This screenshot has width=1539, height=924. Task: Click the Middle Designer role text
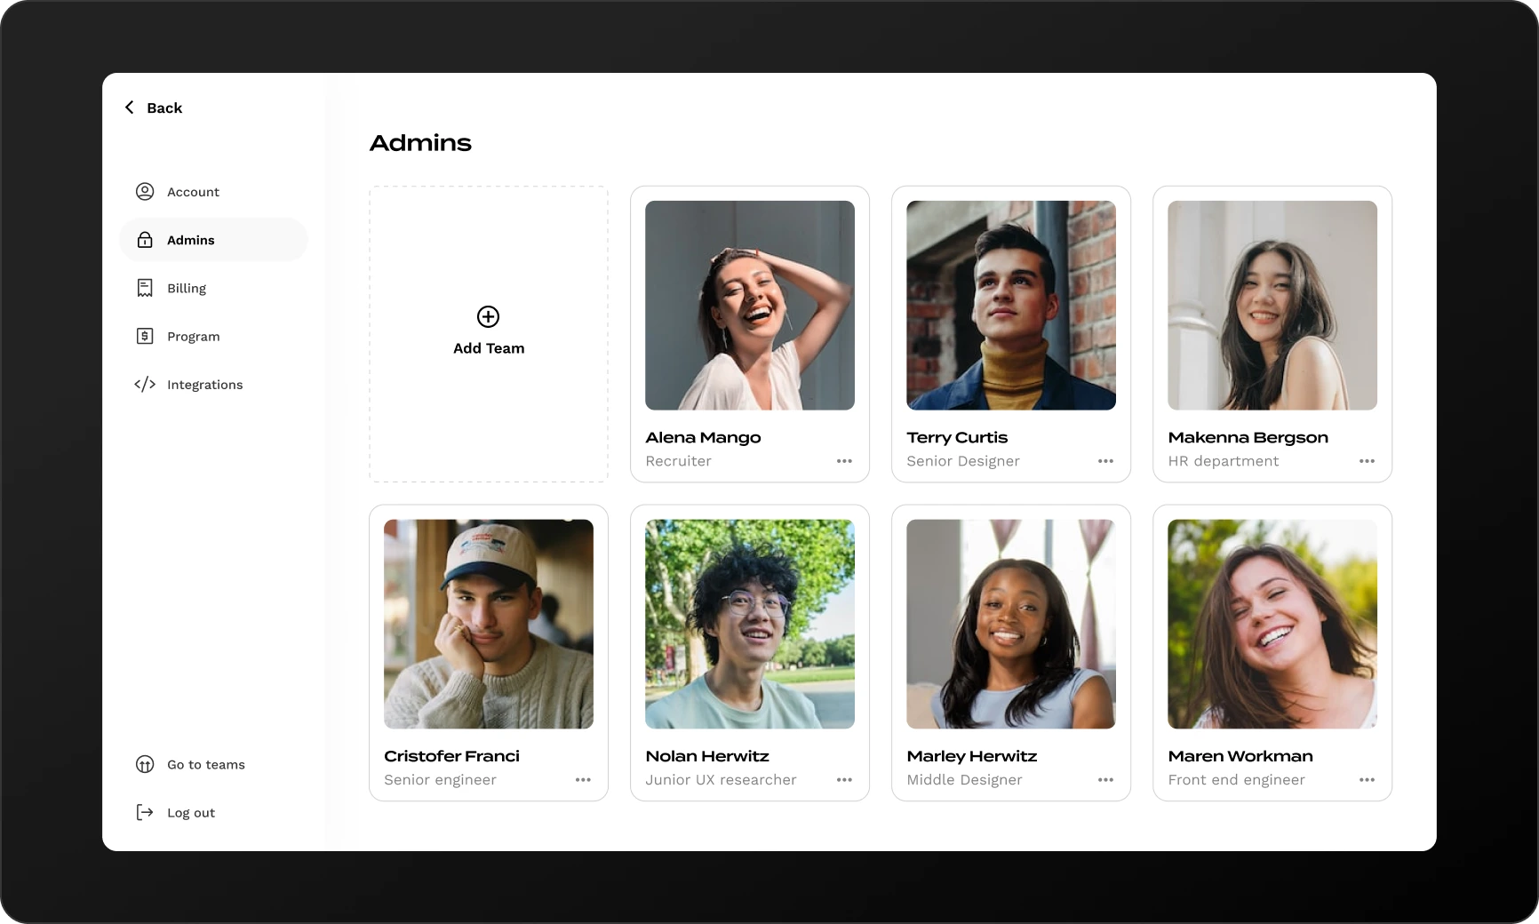(x=964, y=780)
